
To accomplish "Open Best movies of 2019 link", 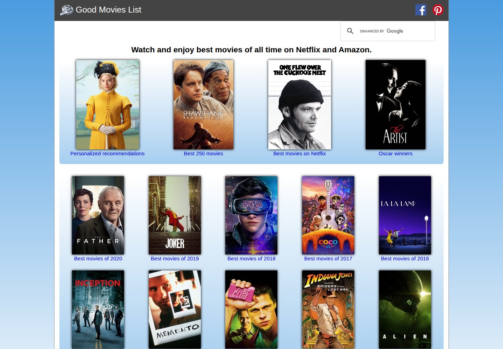I will coord(175,259).
